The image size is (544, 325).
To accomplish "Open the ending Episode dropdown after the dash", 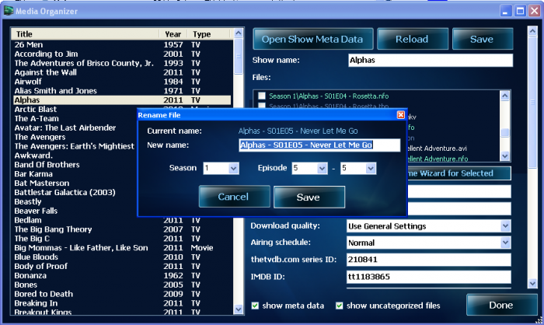I will pyautogui.click(x=371, y=169).
